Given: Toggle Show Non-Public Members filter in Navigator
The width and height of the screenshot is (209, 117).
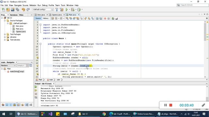Looking at the screenshot, I should click(14, 105).
